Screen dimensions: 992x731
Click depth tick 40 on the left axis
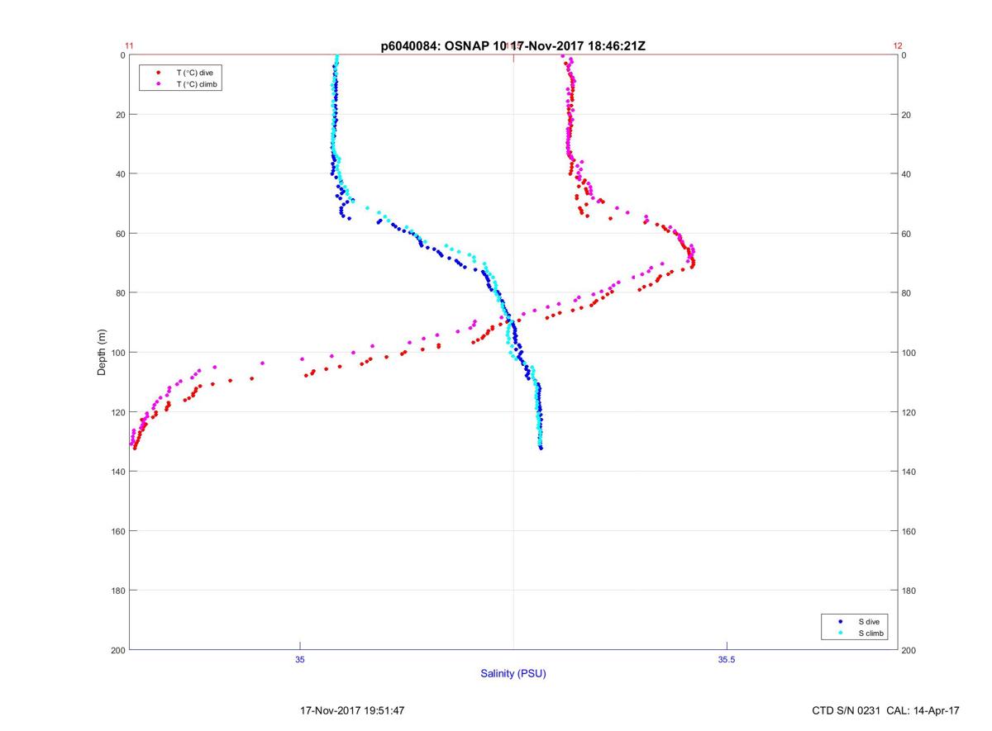click(x=120, y=174)
